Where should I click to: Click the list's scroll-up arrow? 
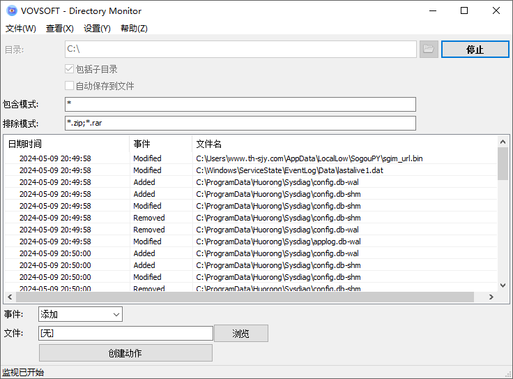click(x=503, y=142)
